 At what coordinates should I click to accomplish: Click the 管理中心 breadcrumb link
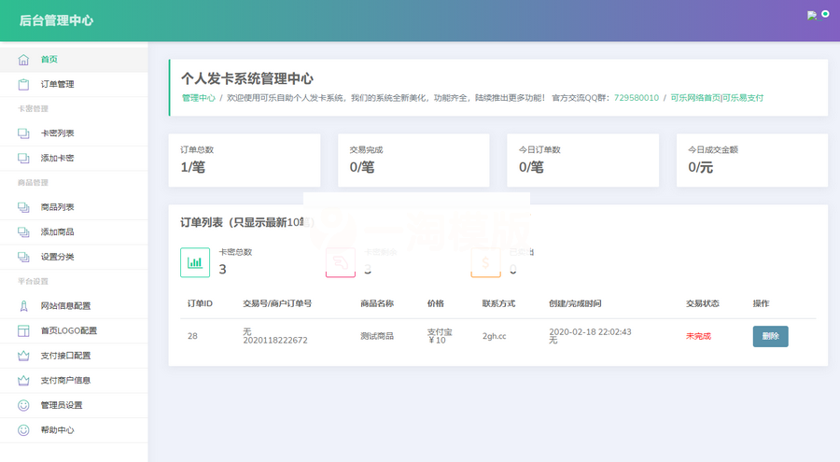point(198,98)
